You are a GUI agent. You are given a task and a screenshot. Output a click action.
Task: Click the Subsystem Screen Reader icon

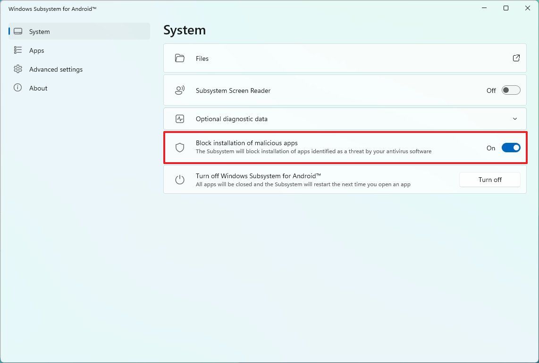tap(180, 90)
